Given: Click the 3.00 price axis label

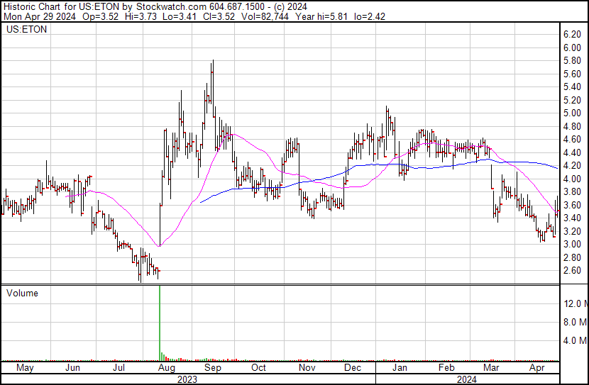Looking at the screenshot, I should (572, 245).
